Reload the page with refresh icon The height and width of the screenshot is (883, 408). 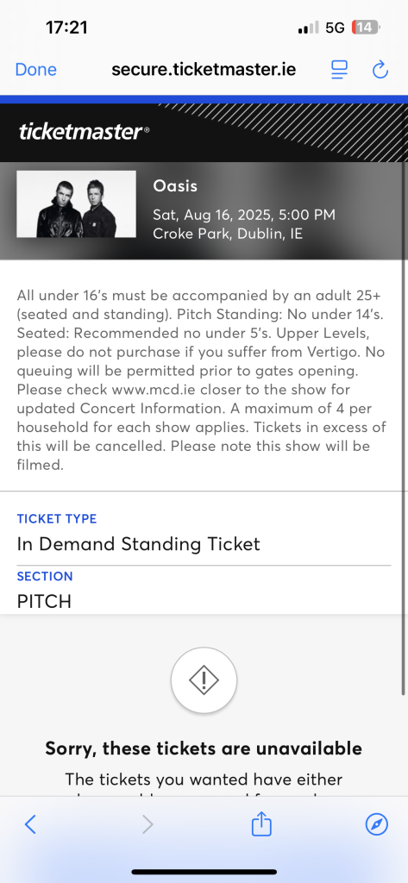(x=380, y=70)
